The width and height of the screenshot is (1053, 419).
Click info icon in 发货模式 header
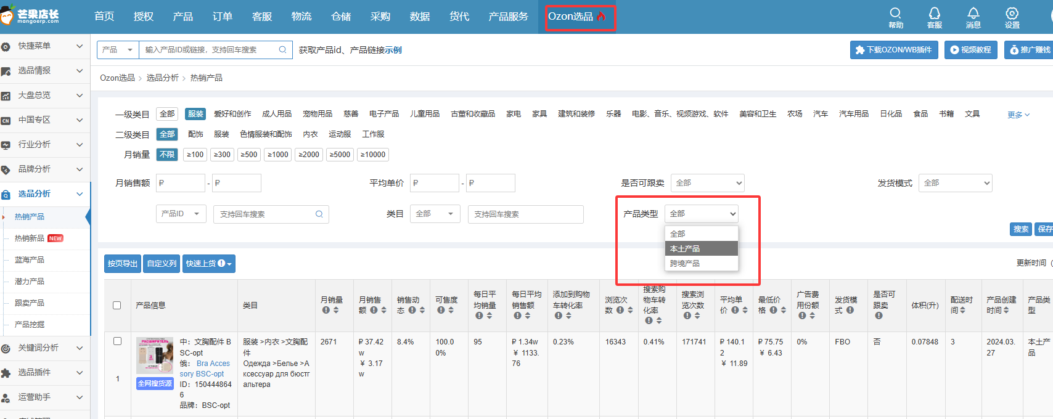click(850, 310)
